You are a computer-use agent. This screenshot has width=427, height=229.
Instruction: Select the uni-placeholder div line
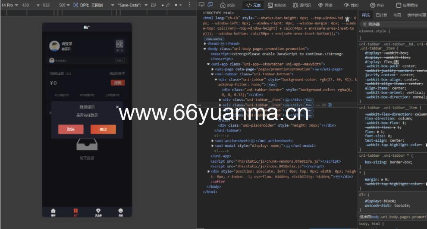(x=277, y=126)
